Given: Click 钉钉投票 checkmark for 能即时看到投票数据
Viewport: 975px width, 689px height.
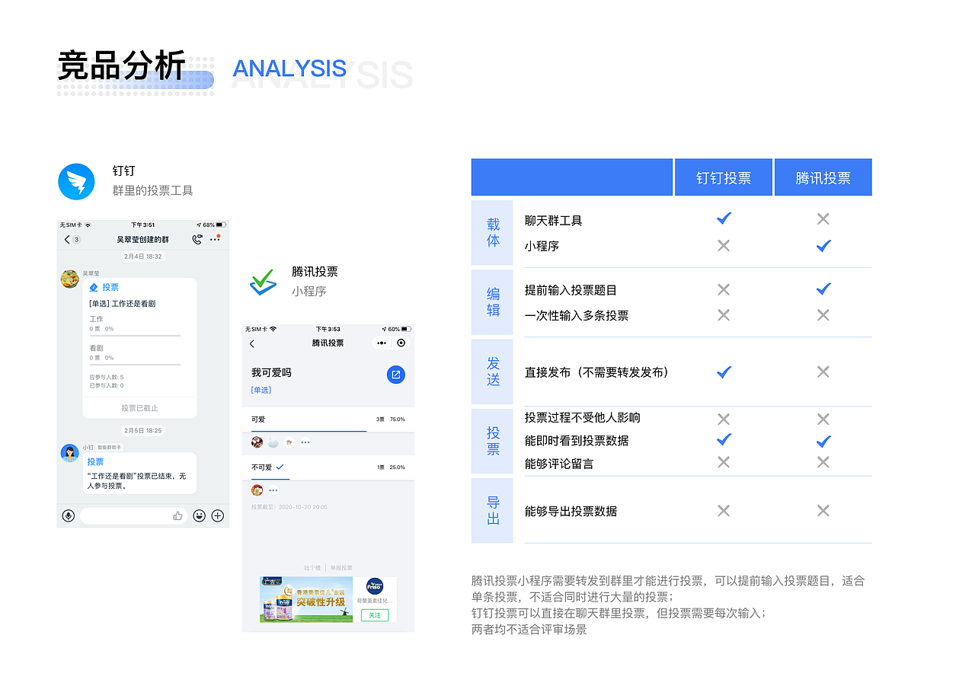Looking at the screenshot, I should point(724,439).
